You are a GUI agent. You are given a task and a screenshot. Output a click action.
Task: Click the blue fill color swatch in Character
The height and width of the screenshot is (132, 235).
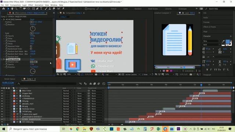coord(228,41)
